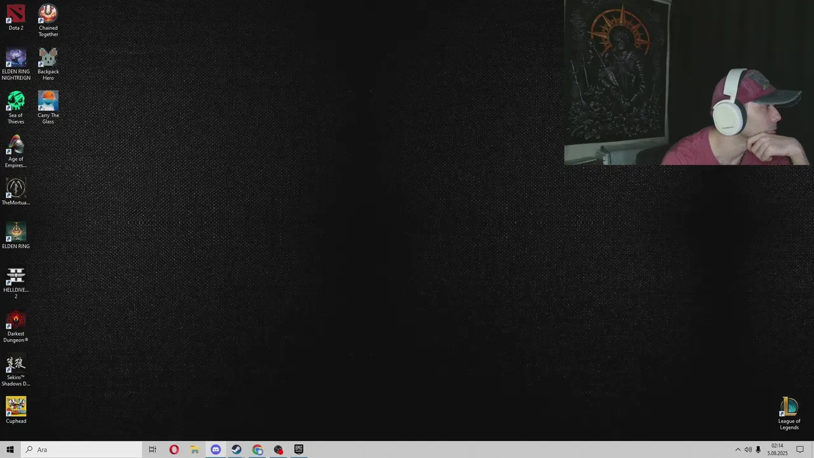The width and height of the screenshot is (814, 458).
Task: Launch Opera browser from the taskbar
Action: [174, 450]
